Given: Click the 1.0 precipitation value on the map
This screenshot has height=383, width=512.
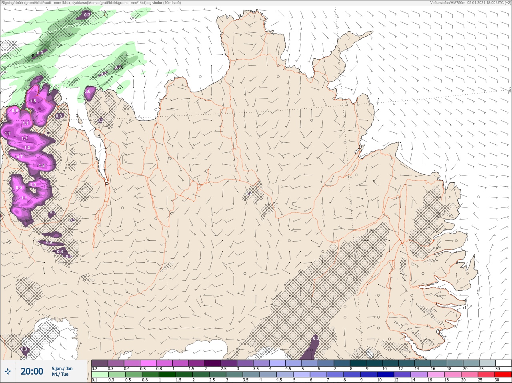Looking at the screenshot, I should point(33,185).
